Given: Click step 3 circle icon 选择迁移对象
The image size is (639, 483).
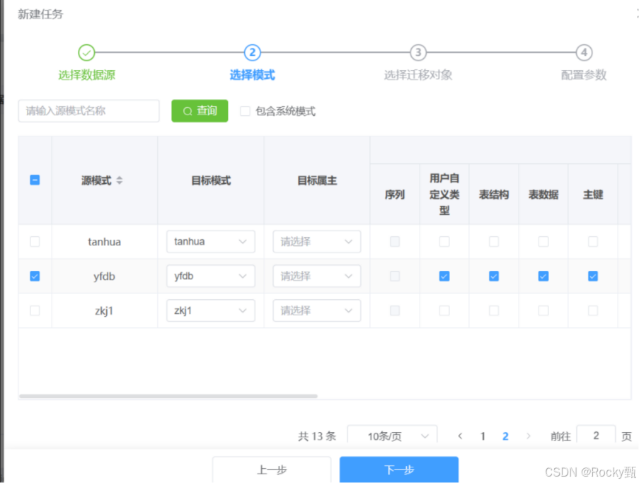Looking at the screenshot, I should click(418, 52).
